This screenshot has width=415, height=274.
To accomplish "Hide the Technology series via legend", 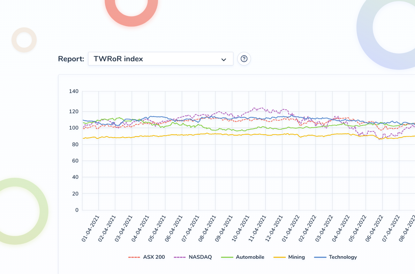I will pos(336,257).
